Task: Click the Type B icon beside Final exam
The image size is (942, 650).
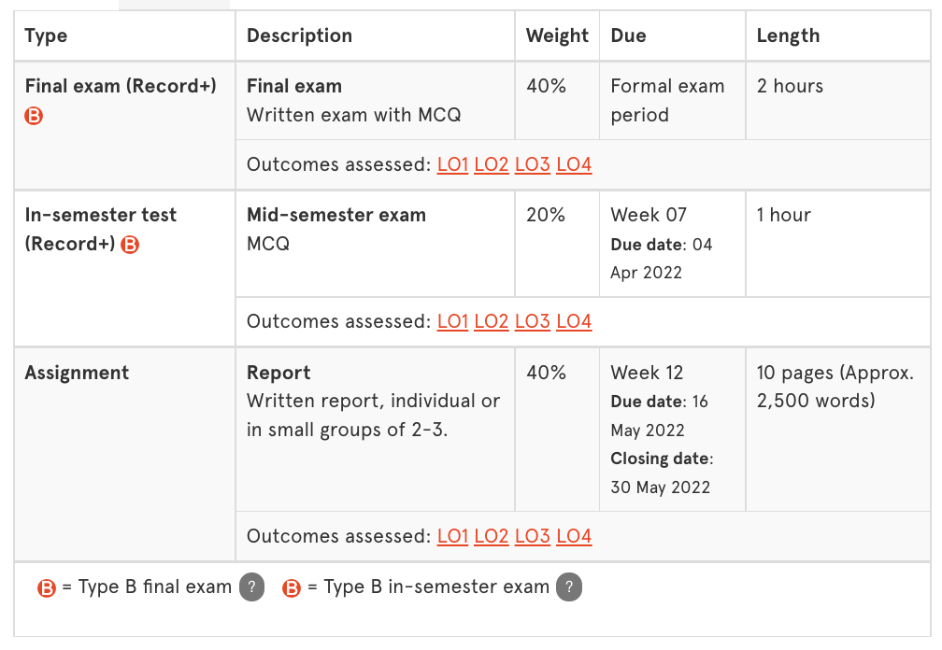Action: click(34, 116)
